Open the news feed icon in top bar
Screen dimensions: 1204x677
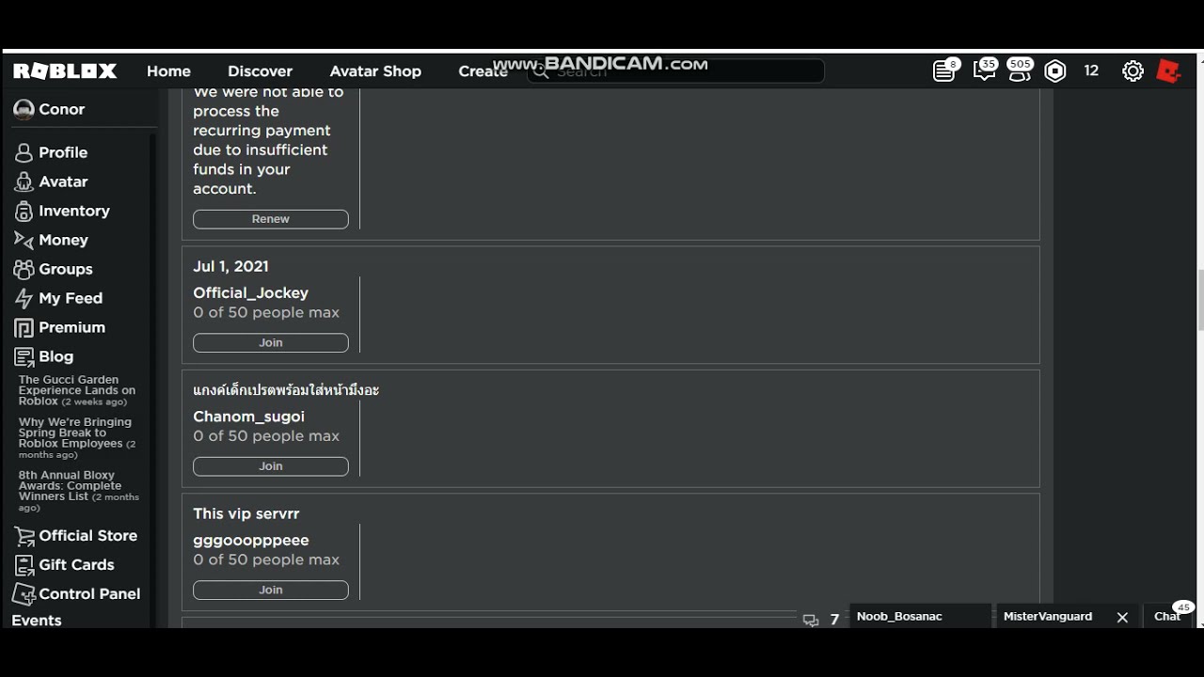944,71
